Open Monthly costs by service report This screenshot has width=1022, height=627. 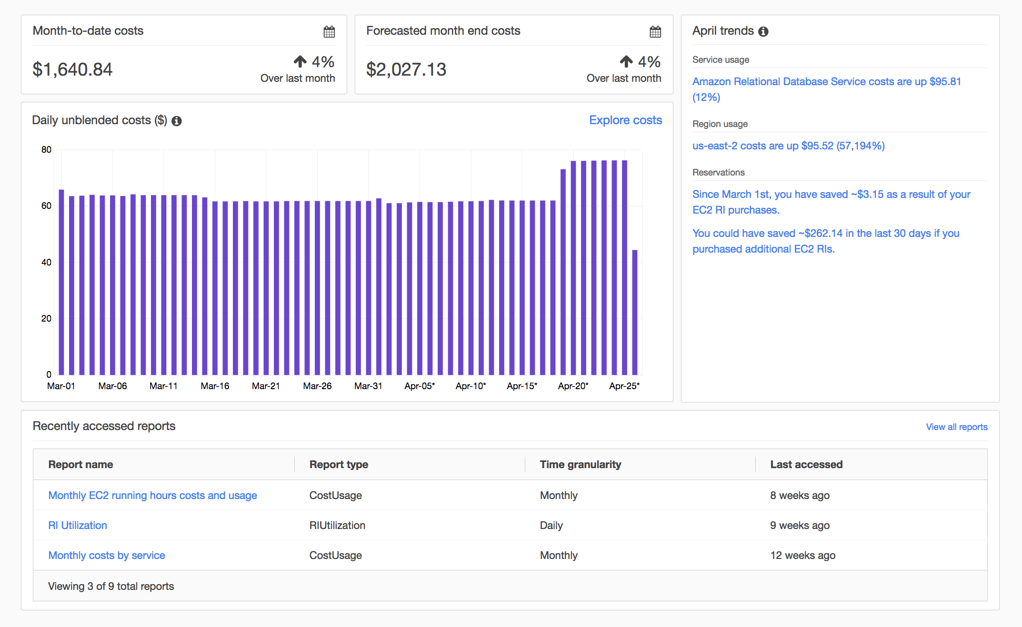tap(107, 555)
